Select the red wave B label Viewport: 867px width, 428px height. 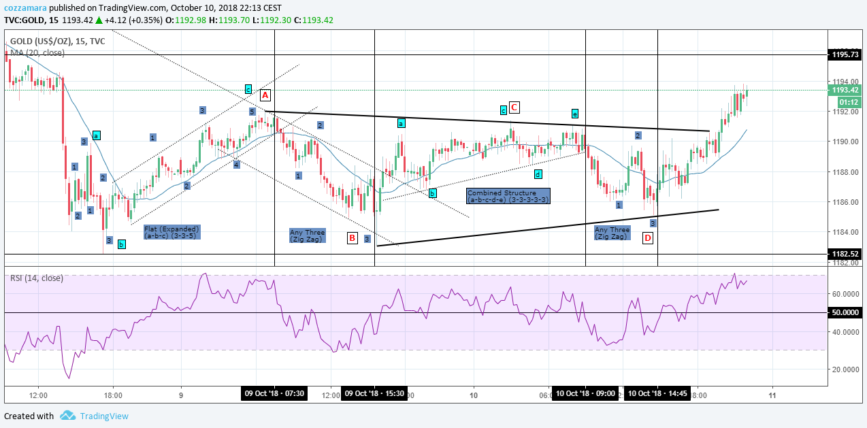(352, 237)
